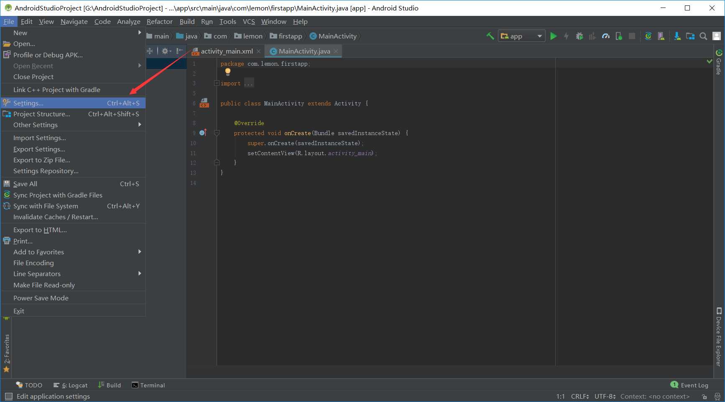Click Attach Debugger to Android Process icon
Viewport: 725px width, 402px height.
pos(619,36)
